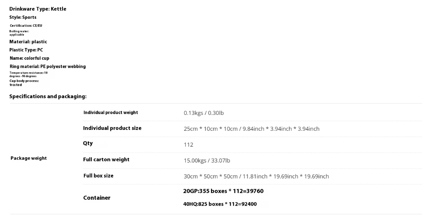Click the 40HQ:825 boxes container line
This screenshot has width=422, height=216.
point(220,204)
